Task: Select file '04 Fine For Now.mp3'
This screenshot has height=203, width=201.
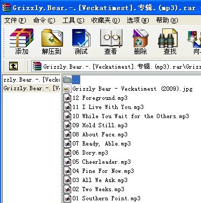Action: 103,171
